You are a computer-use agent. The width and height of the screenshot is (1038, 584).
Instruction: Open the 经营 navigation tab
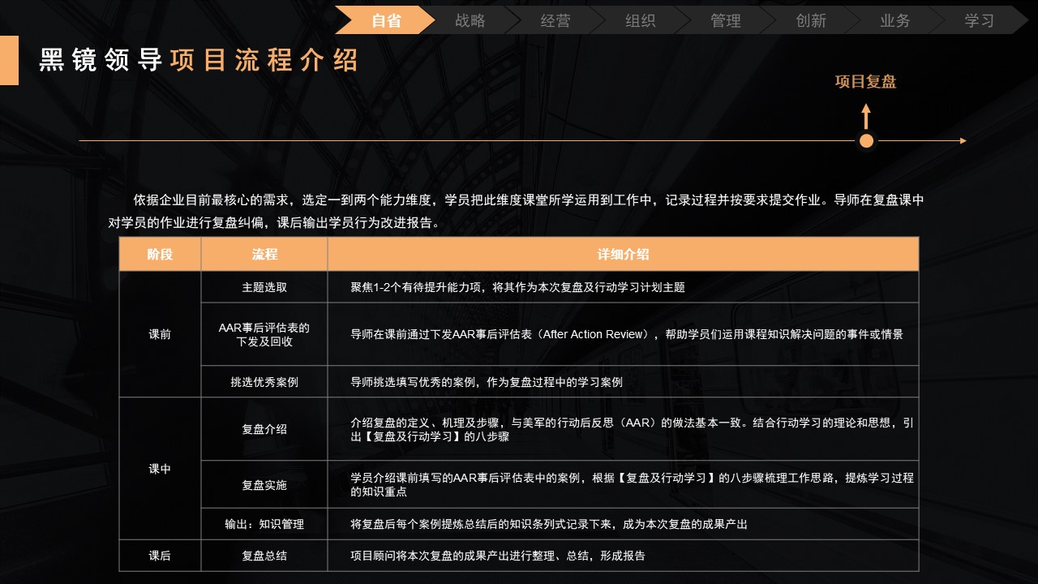[x=555, y=20]
